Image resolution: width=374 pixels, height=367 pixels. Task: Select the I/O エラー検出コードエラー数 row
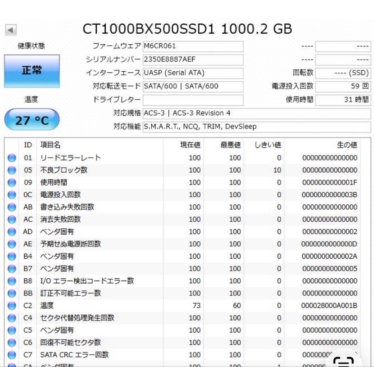(x=87, y=281)
